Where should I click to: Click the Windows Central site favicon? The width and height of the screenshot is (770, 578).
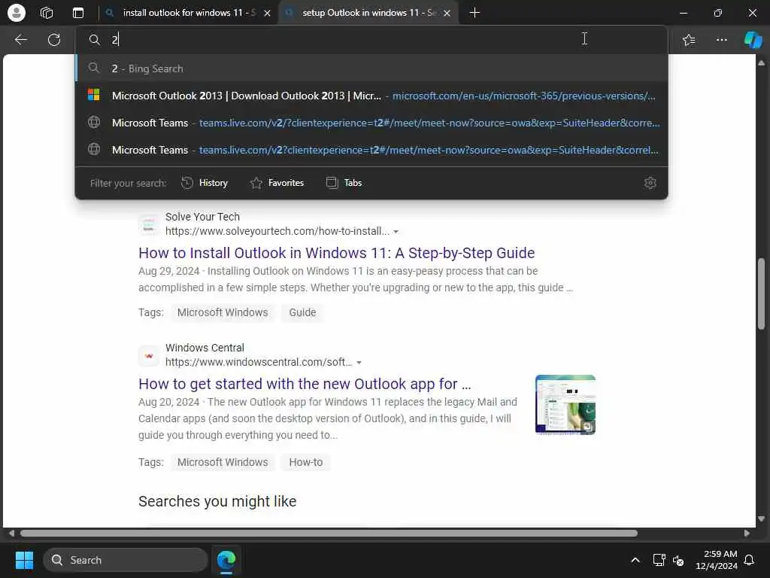(x=149, y=356)
